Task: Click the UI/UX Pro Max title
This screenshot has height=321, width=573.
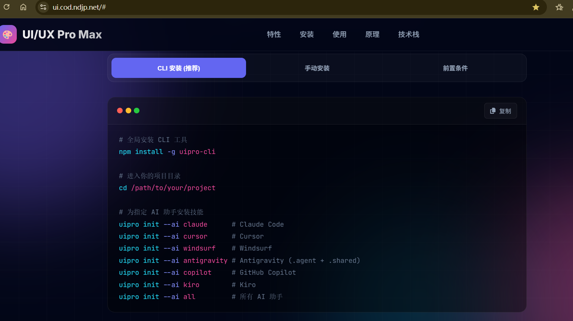Action: click(x=63, y=34)
